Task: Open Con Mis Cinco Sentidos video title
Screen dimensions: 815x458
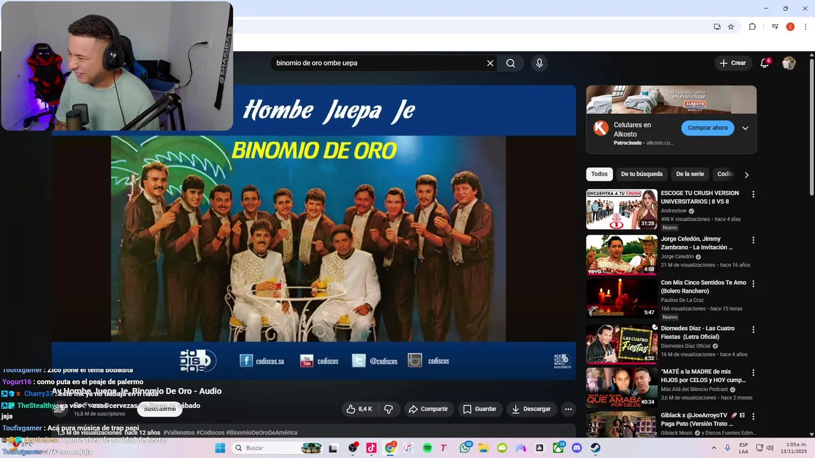Action: coord(703,287)
